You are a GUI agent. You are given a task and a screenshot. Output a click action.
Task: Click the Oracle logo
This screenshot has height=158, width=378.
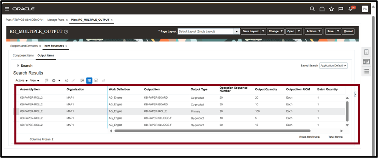tap(24, 9)
